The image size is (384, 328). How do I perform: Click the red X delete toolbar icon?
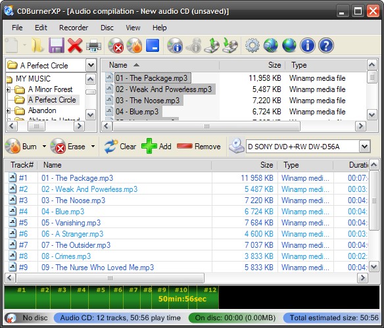[75, 45]
